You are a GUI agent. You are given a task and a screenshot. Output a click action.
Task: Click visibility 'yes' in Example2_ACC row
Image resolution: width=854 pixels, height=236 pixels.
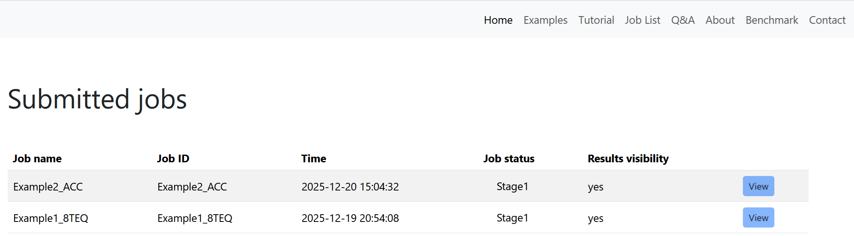coord(596,187)
